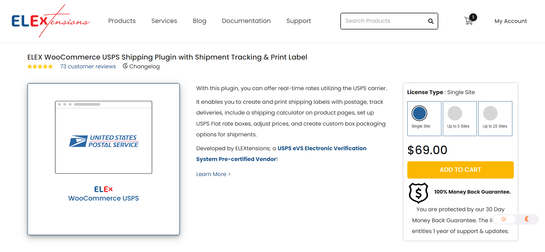The image size is (545, 252).
Task: Click the ELEXtensions logo
Action: [x=51, y=21]
